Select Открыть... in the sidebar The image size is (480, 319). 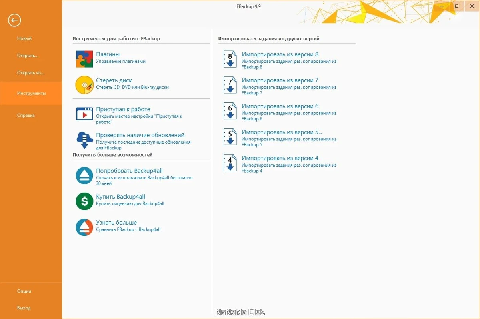pos(28,56)
